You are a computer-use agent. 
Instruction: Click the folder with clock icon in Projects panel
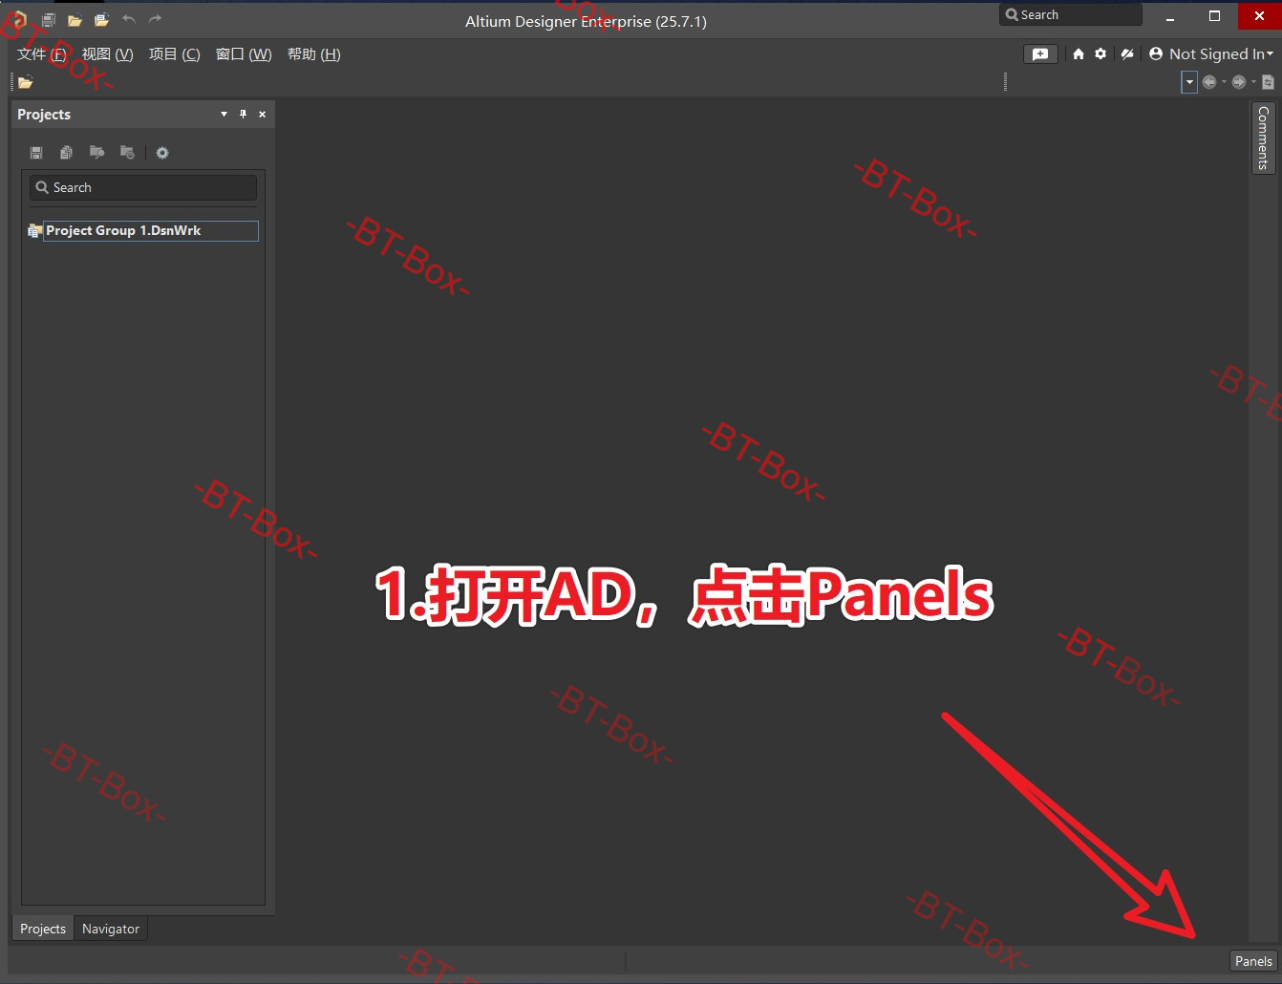click(127, 153)
